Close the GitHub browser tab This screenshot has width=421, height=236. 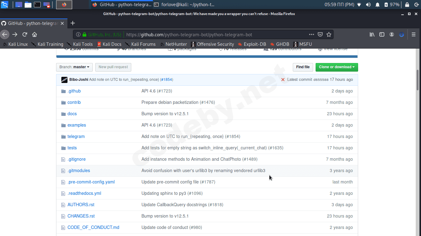[x=62, y=23]
